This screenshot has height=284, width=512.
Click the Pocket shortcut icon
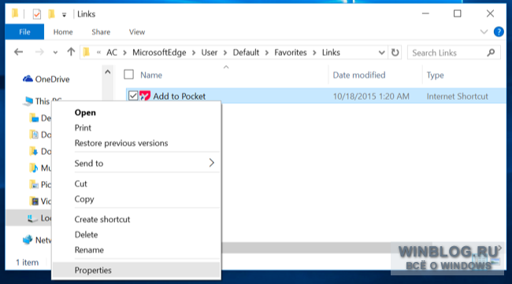pyautogui.click(x=145, y=96)
